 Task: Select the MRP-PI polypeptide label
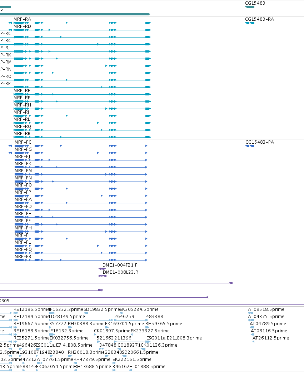(22, 235)
